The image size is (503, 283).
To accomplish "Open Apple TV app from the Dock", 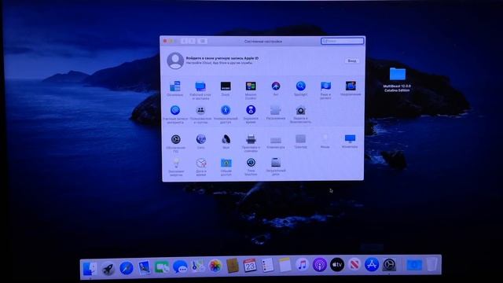I will point(337,265).
